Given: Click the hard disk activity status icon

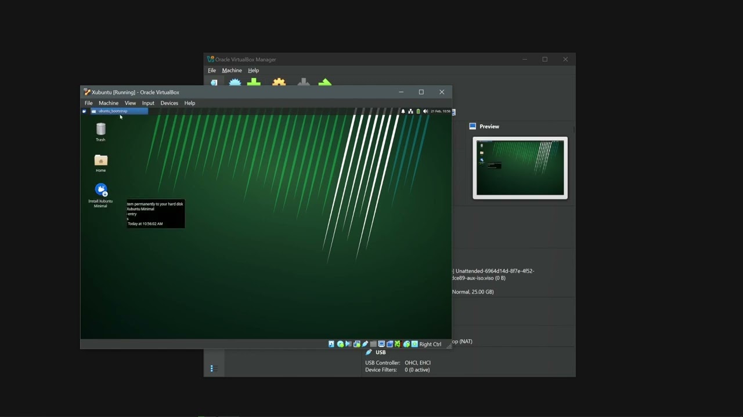Looking at the screenshot, I should click(331, 344).
